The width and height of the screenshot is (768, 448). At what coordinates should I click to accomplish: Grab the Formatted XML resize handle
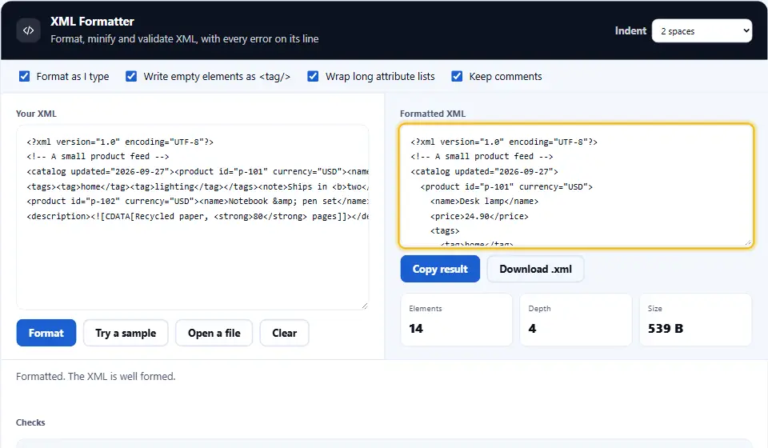pos(748,242)
